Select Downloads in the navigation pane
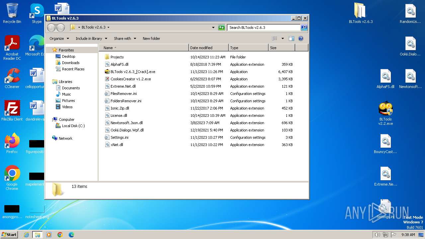Image resolution: width=425 pixels, height=239 pixels. (x=71, y=63)
